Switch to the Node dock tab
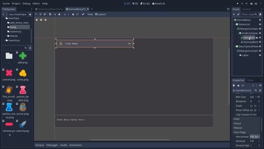264x149 pixels. click(250, 80)
